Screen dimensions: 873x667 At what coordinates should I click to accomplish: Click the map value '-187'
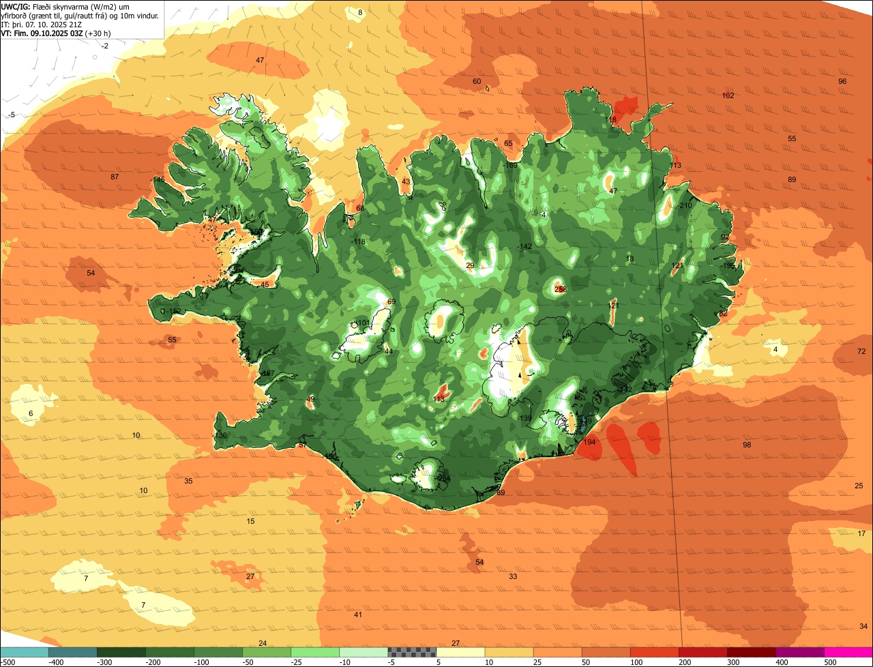pyautogui.click(x=267, y=373)
